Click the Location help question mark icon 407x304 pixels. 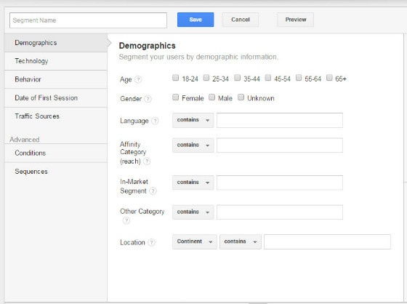click(x=151, y=242)
